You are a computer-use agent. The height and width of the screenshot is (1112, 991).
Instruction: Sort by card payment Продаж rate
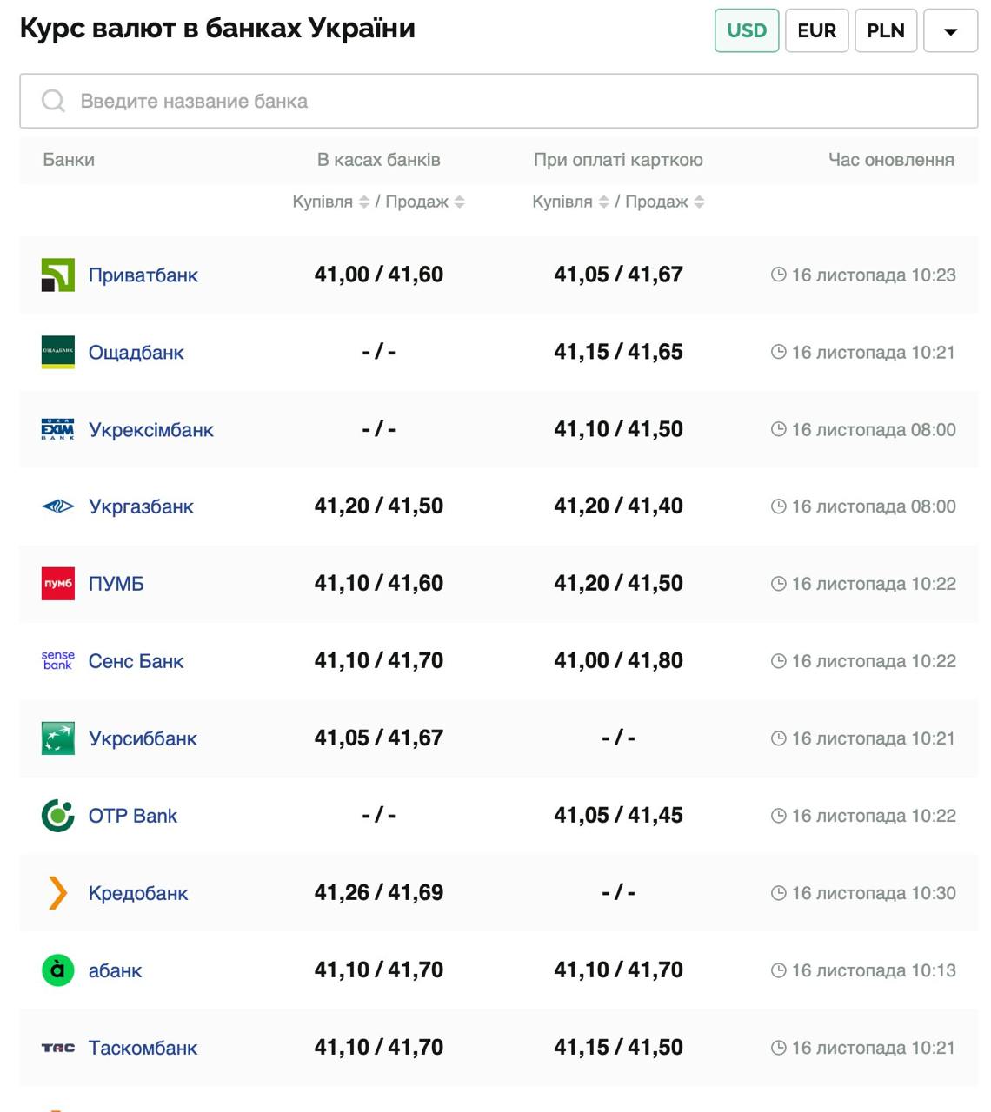[700, 202]
